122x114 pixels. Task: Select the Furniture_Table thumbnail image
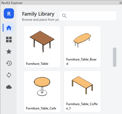(x=42, y=41)
